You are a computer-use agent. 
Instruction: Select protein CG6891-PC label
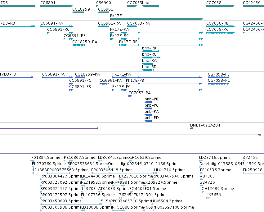pos(80,81)
